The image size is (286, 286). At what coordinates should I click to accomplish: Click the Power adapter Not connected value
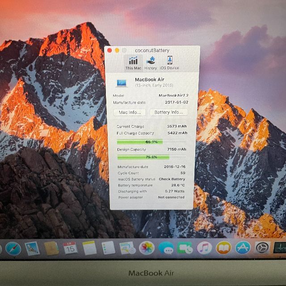tap(171, 197)
